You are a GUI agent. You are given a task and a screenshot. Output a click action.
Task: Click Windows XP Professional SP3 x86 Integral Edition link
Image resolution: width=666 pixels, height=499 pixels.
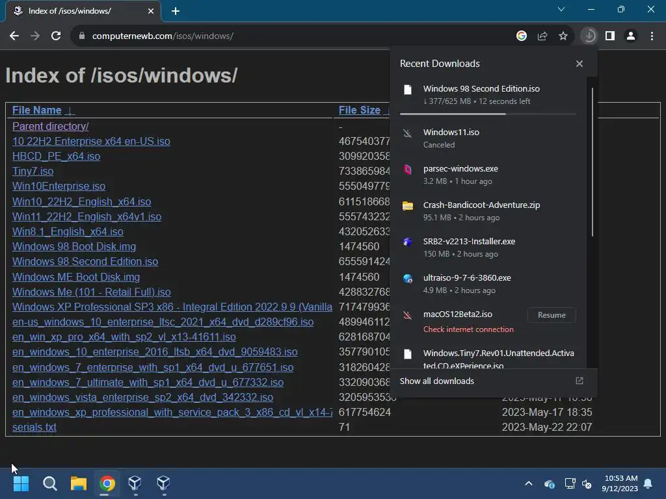[x=172, y=307]
